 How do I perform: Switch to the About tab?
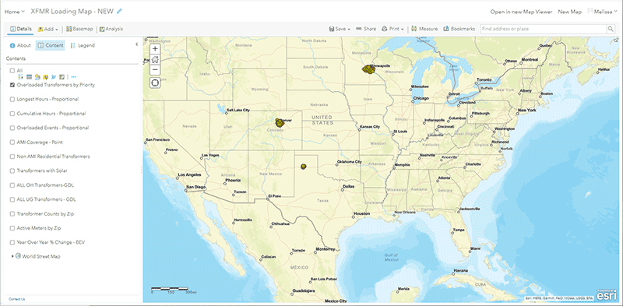[x=20, y=46]
